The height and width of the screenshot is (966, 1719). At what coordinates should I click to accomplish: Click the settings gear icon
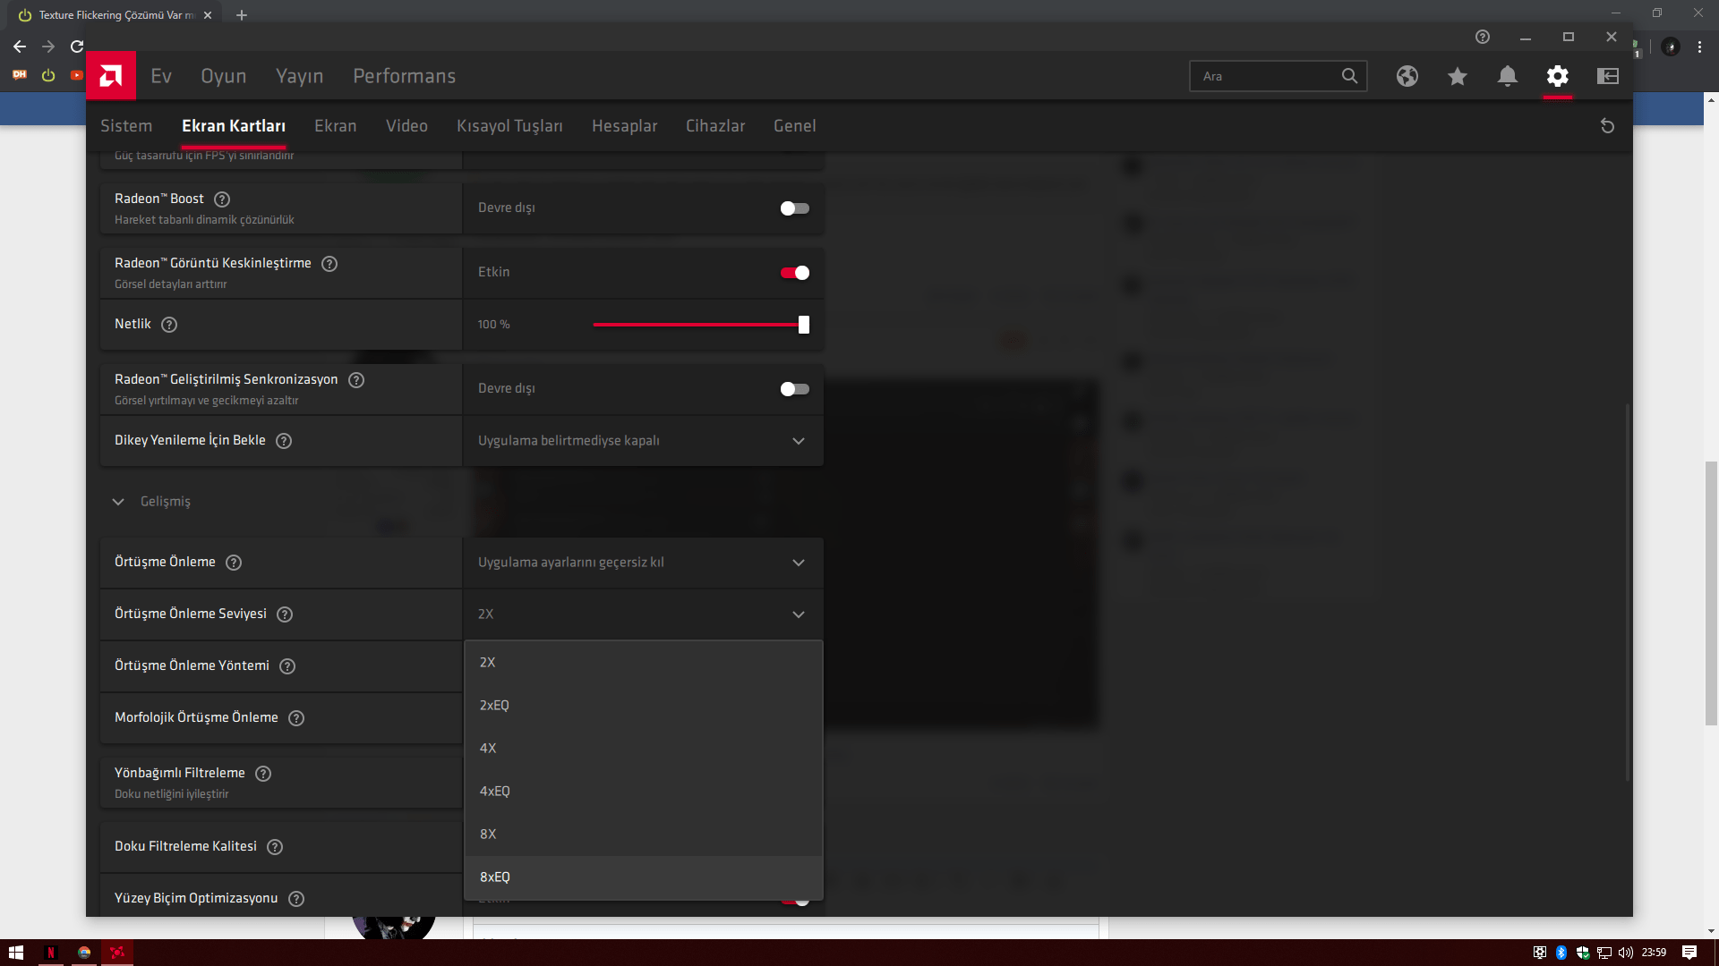click(x=1558, y=76)
